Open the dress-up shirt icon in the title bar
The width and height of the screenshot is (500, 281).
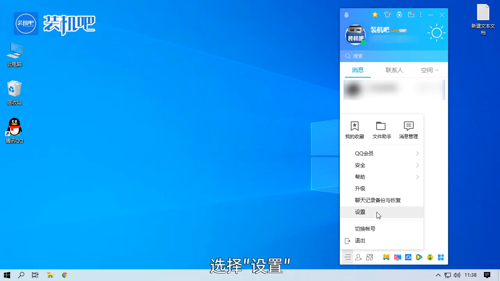click(387, 15)
